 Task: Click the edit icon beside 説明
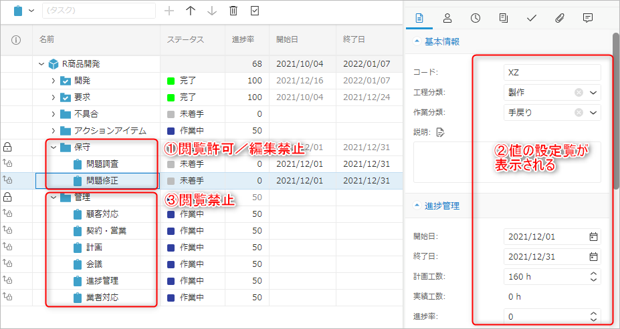point(440,132)
